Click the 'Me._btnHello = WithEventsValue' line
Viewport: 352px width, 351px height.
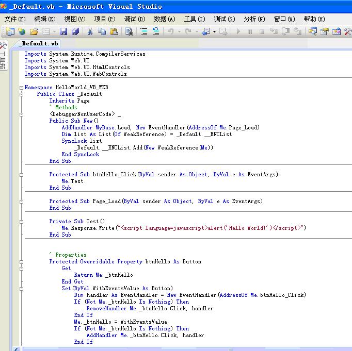120,322
